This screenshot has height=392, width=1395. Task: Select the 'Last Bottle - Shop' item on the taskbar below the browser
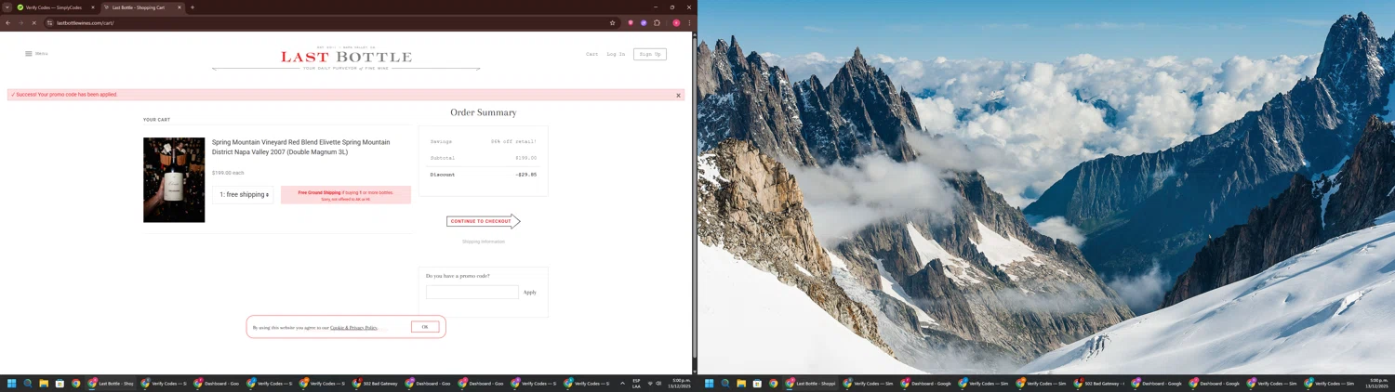(x=112, y=383)
